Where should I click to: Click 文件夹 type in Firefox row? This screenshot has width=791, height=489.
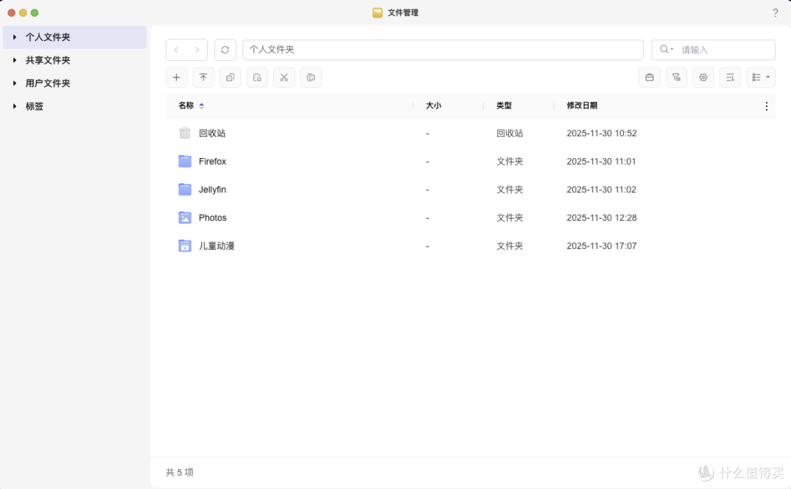pyautogui.click(x=510, y=161)
